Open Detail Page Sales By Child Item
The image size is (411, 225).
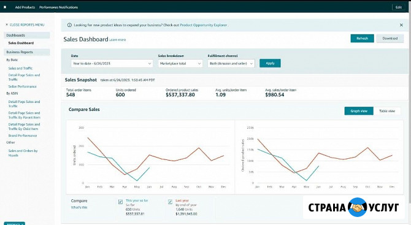(24, 126)
